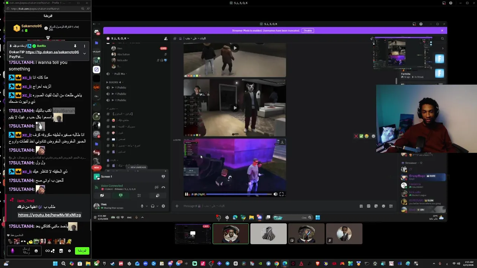The image size is (477, 268).
Task: Play the middle video with masked character
Action: (235, 108)
